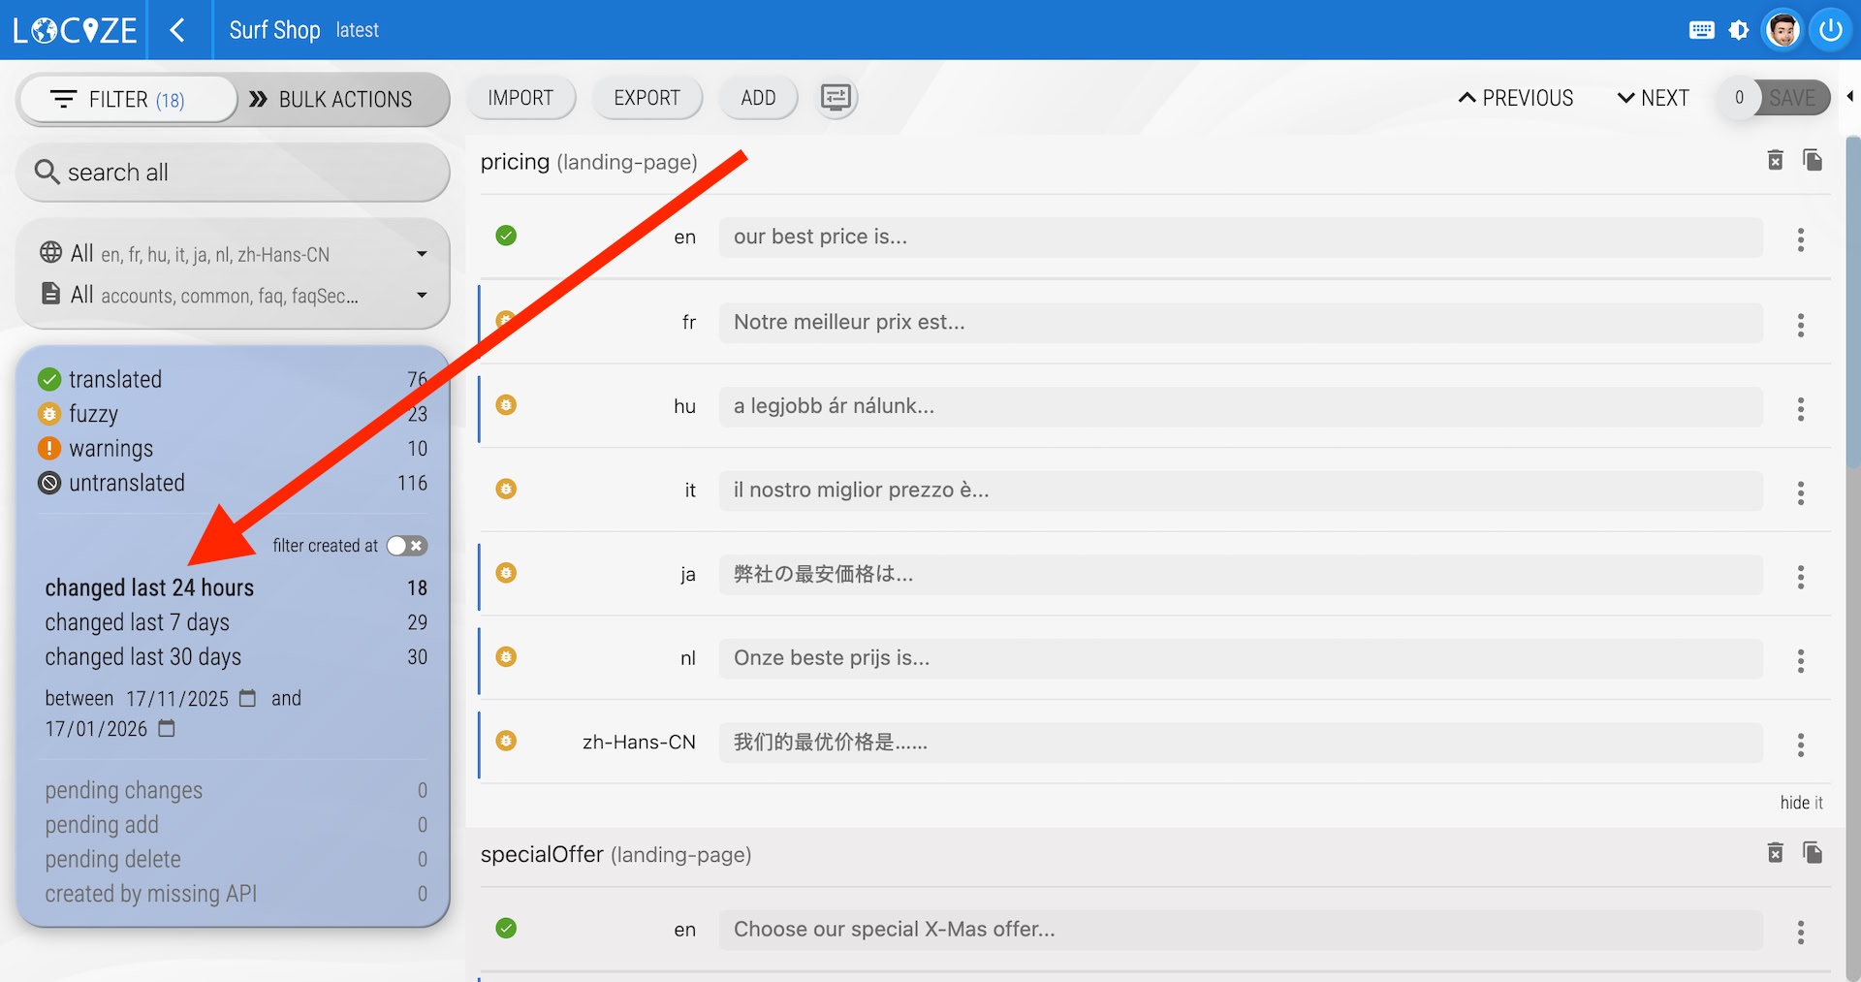This screenshot has width=1861, height=982.
Task: Toggle the dark mode brightness icon
Action: (x=1739, y=30)
